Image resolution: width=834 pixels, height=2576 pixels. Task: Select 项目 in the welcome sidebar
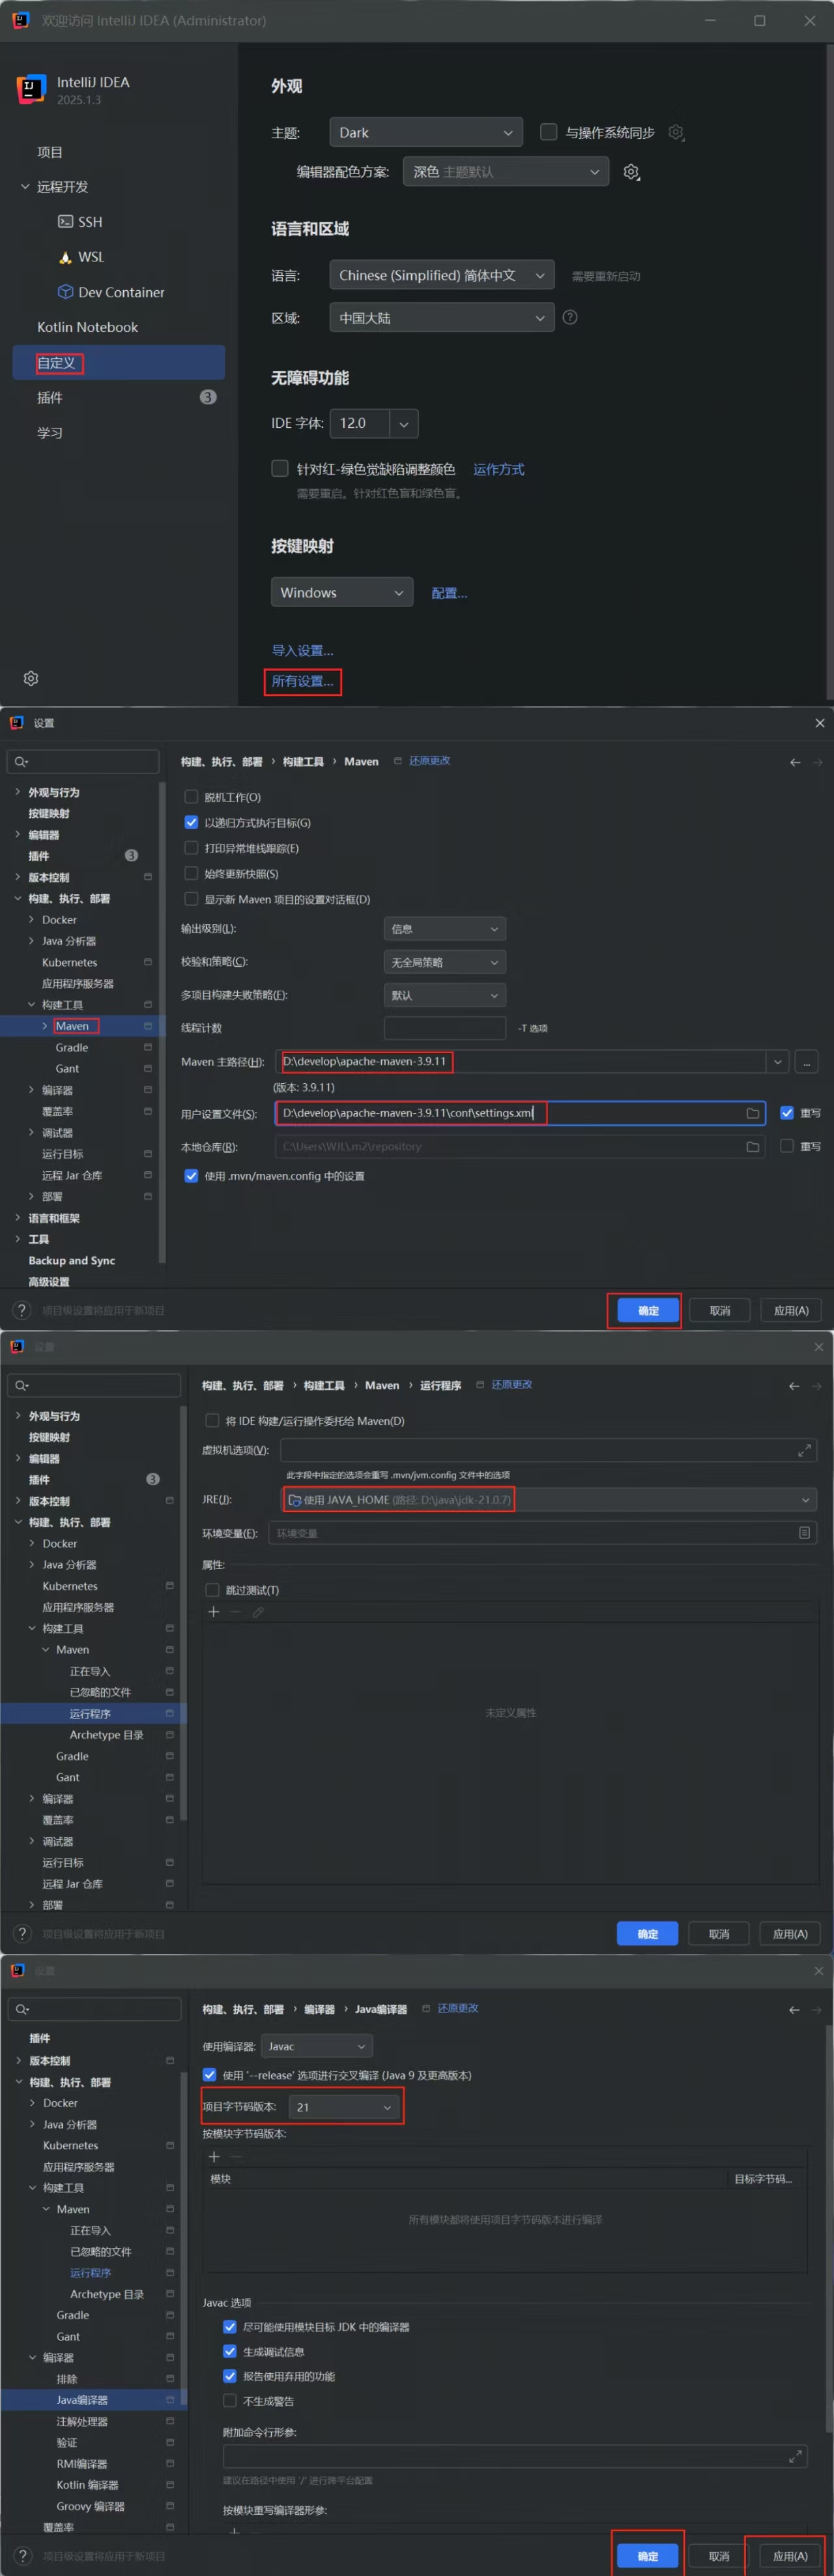pyautogui.click(x=50, y=152)
